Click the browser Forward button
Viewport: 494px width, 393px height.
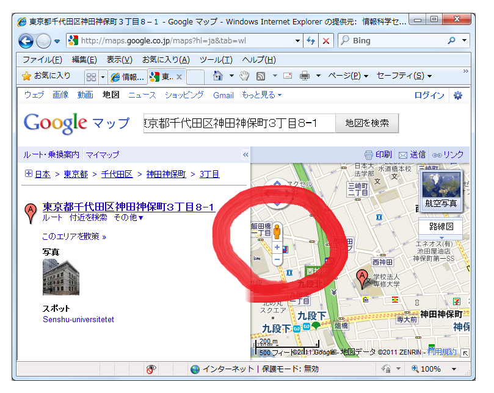[x=43, y=41]
